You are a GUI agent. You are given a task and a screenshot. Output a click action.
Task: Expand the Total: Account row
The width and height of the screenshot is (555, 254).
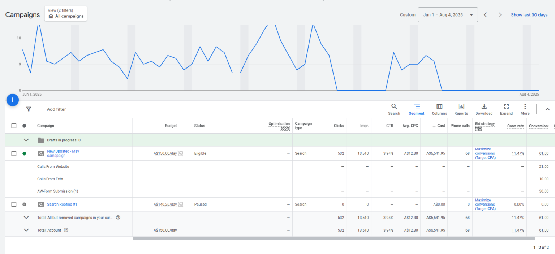click(x=26, y=230)
